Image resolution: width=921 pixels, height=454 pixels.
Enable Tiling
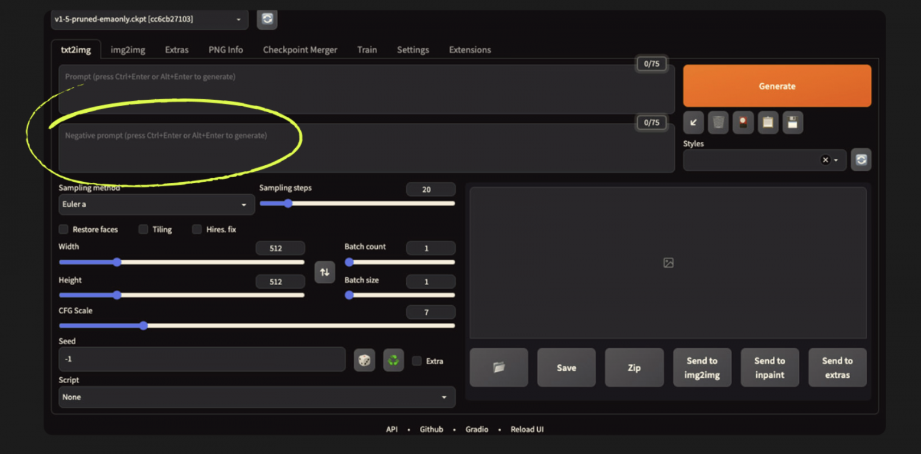[x=142, y=229]
